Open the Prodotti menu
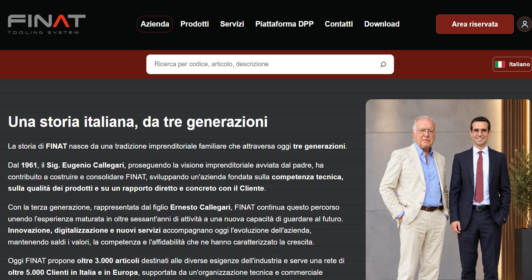Viewport: 532px width, 280px height. click(x=195, y=24)
